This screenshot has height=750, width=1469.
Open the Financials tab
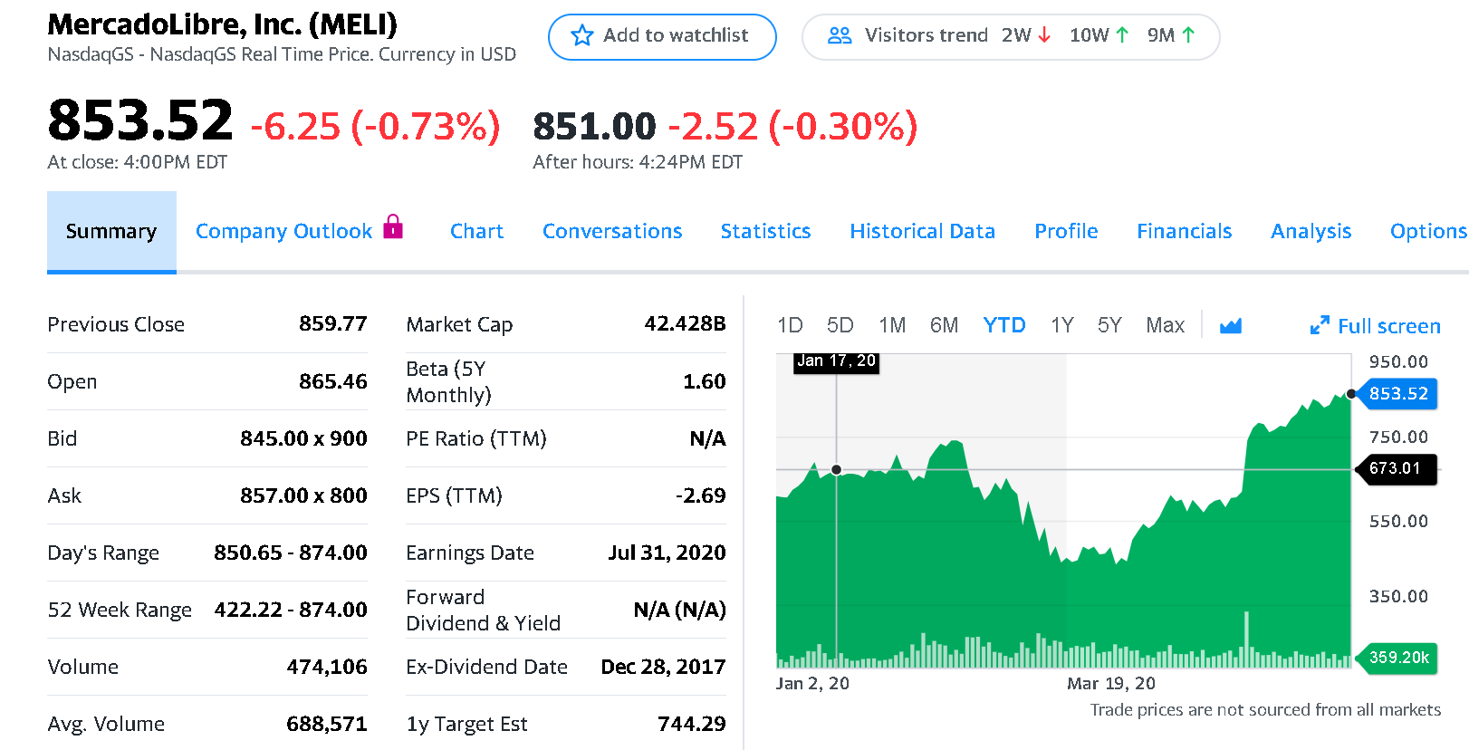1184,232
